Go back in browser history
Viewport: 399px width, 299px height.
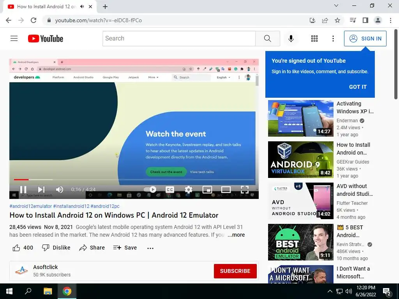tap(9, 20)
